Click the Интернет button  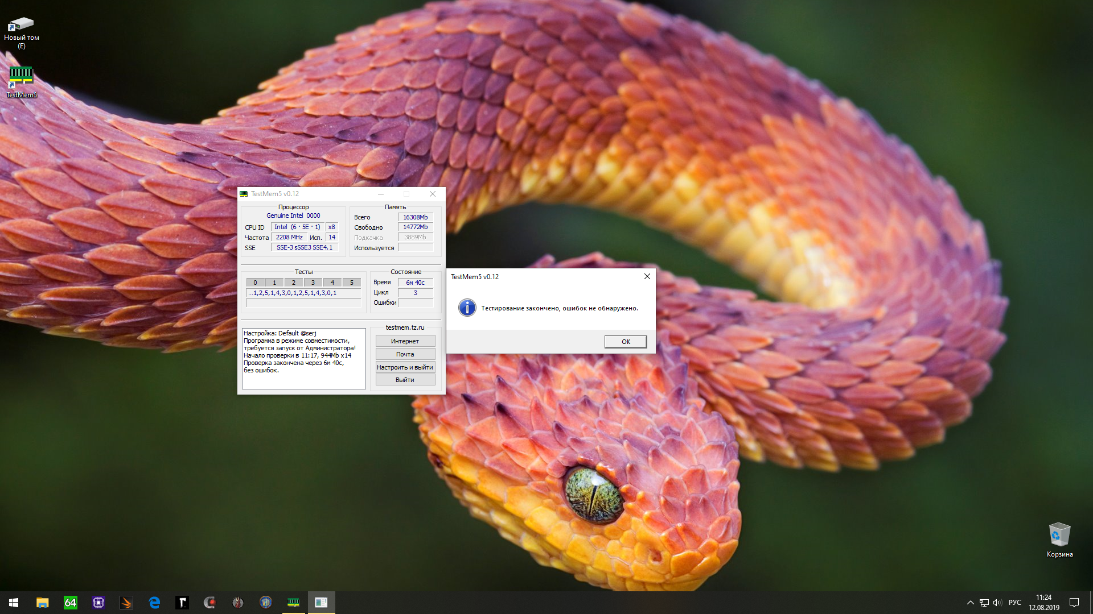coord(405,341)
